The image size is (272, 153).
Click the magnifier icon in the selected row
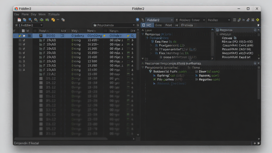(133, 36)
